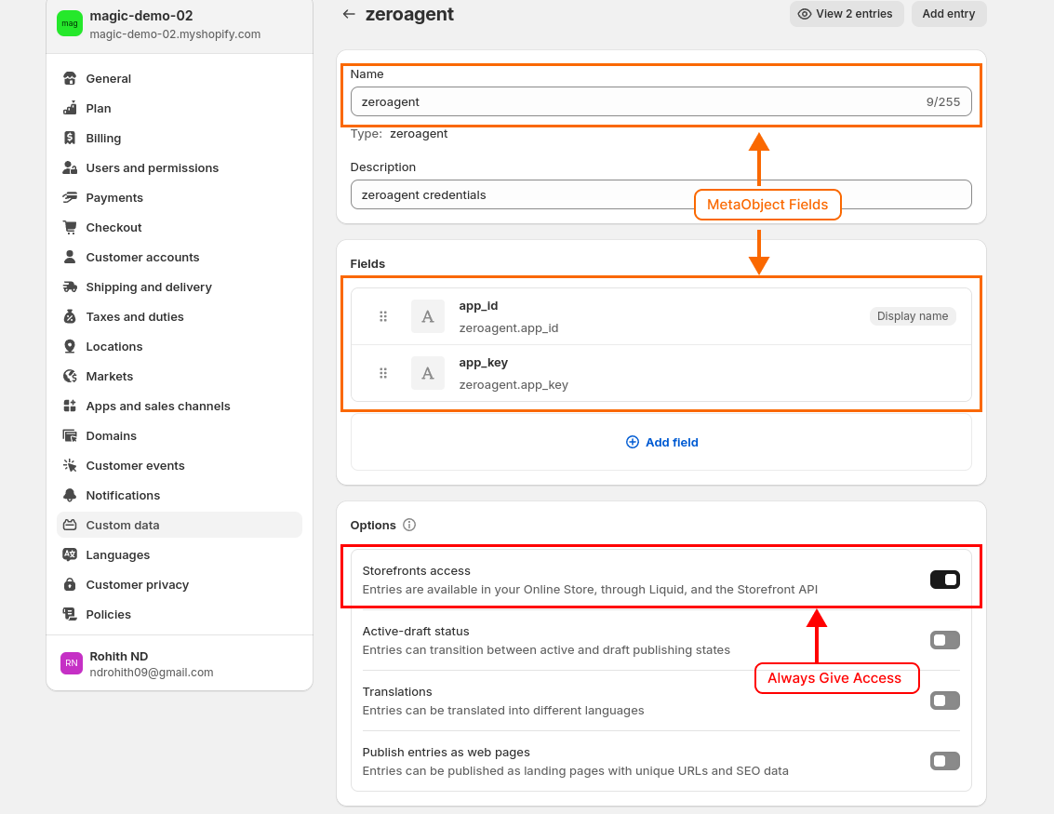This screenshot has height=814, width=1054.
Task: Open the Languages settings
Action: (180, 554)
